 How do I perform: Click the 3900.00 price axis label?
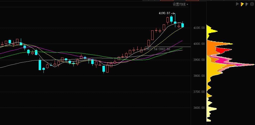click(199, 60)
